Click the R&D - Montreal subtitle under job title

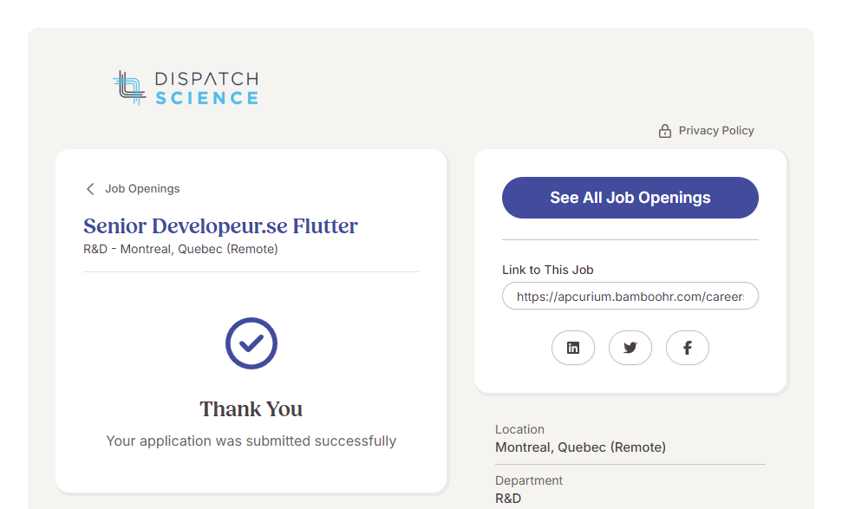[180, 250]
